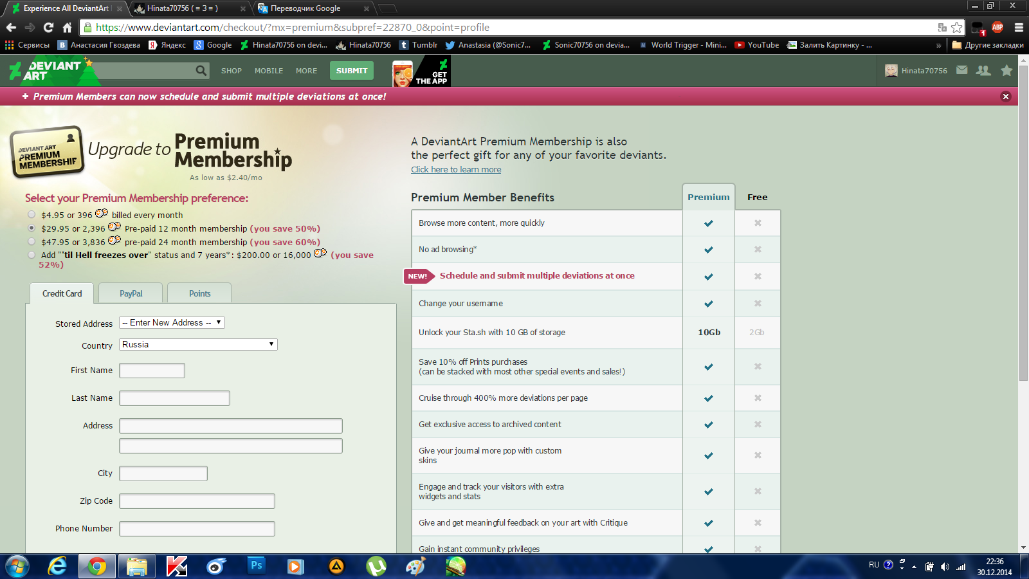Select $4.95 billed every month option
1029x579 pixels.
pos(32,214)
